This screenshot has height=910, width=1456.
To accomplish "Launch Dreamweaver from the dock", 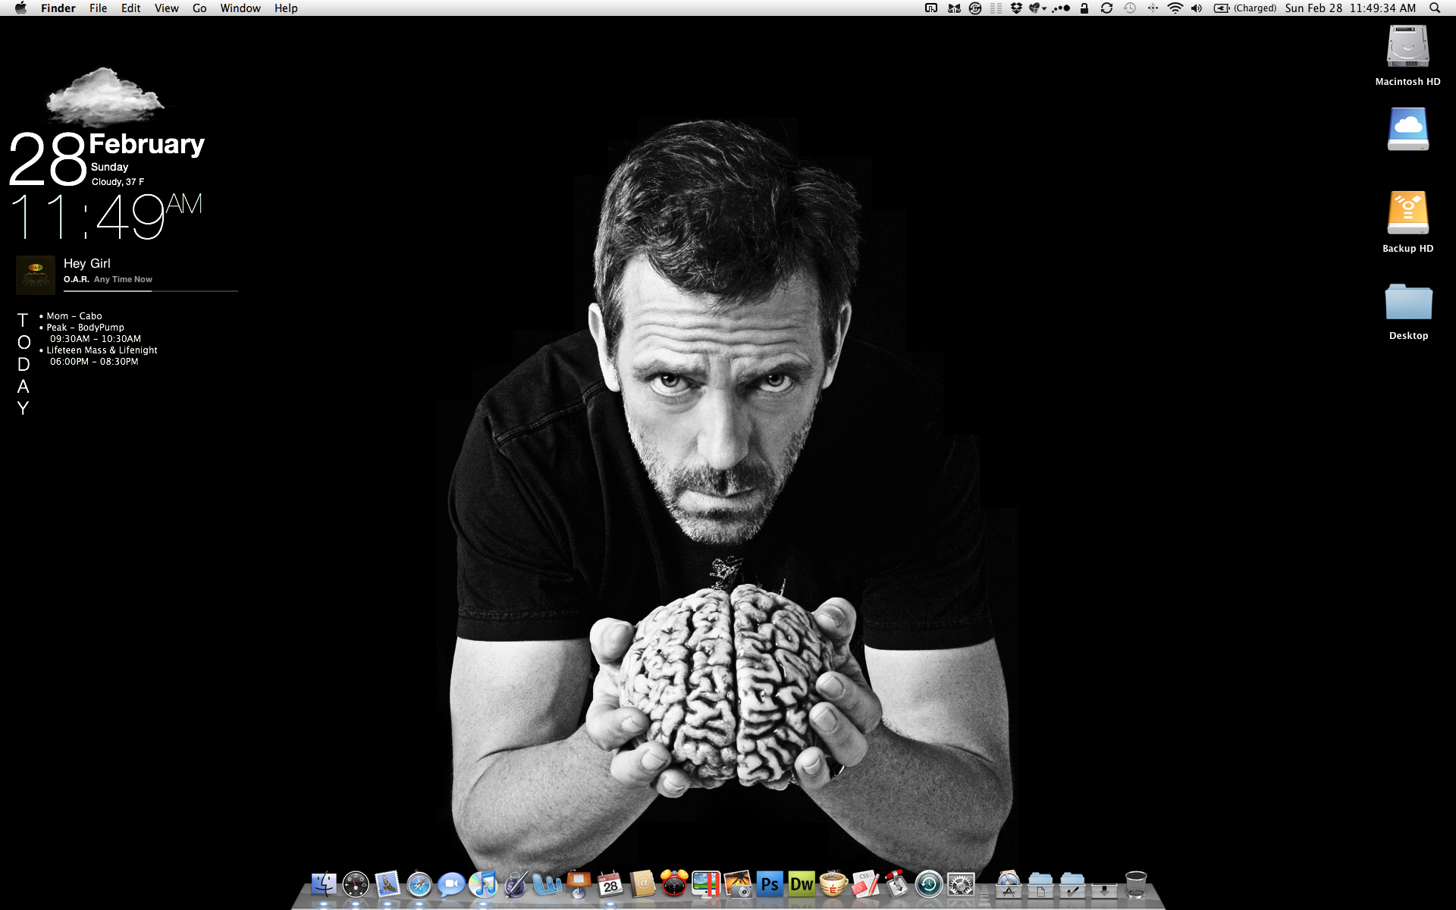I will [x=801, y=884].
